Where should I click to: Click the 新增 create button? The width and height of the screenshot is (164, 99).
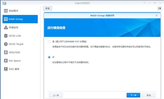click(47, 8)
